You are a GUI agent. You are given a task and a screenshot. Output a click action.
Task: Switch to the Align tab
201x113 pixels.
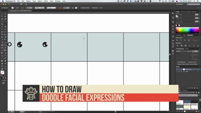(x=184, y=35)
